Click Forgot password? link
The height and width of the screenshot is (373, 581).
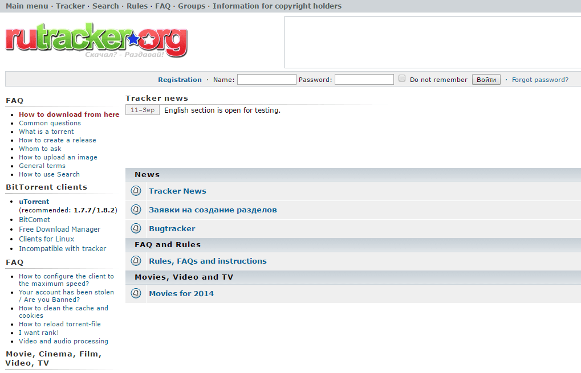coord(541,80)
